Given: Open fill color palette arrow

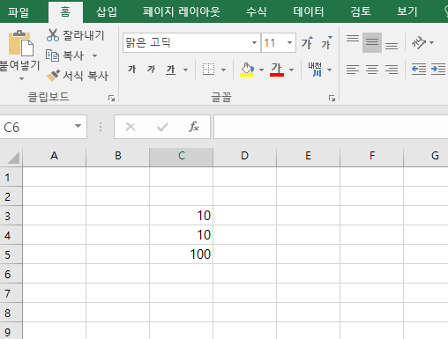Looking at the screenshot, I should [x=261, y=70].
